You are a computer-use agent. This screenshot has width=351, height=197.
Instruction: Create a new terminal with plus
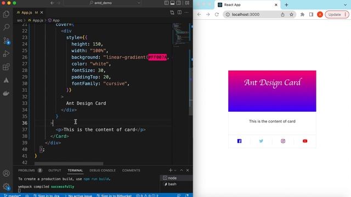pyautogui.click(x=171, y=170)
